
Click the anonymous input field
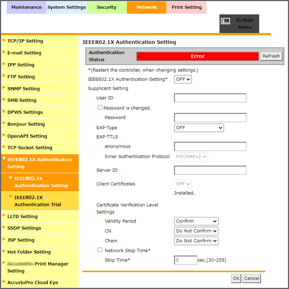(210, 146)
